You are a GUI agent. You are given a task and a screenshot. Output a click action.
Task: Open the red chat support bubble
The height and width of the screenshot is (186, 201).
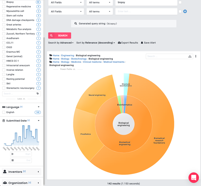[194, 178]
